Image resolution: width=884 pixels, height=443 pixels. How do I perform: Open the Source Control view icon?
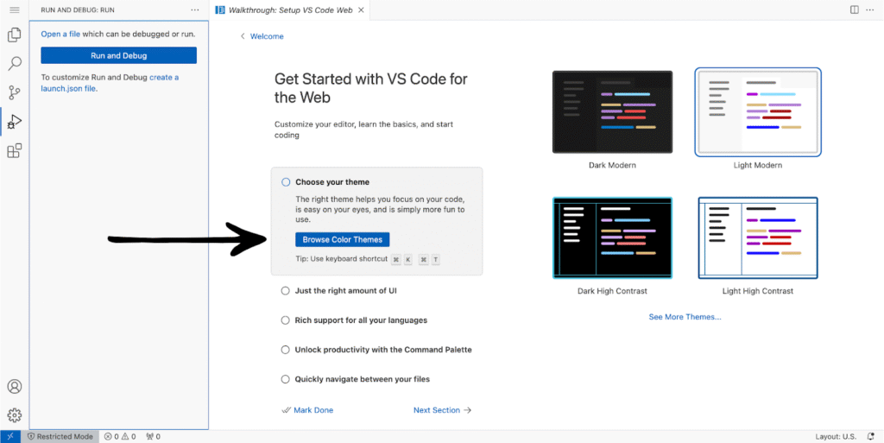point(15,92)
